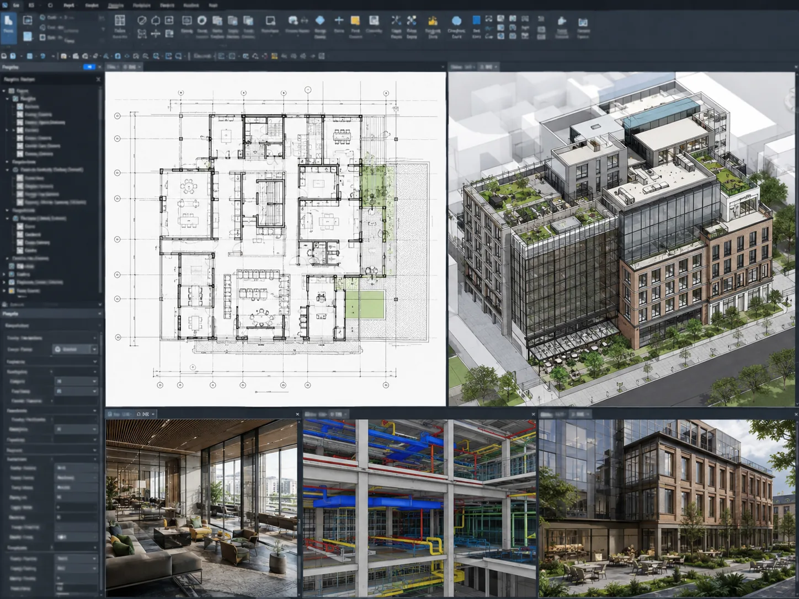Click the yellow square icon in the ribbon
This screenshot has height=599, width=799.
tap(355, 21)
